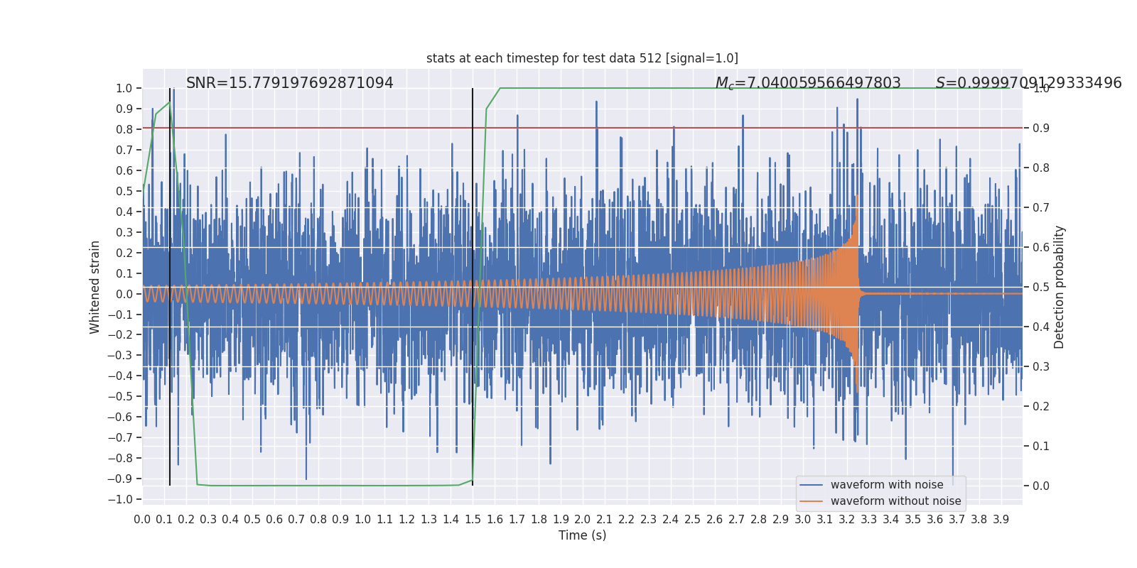The image size is (1137, 568).
Task: Click the 'waveform with noise' legend label
Action: click(x=887, y=485)
